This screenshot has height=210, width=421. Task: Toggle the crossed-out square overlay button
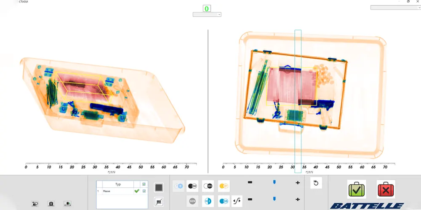159,201
